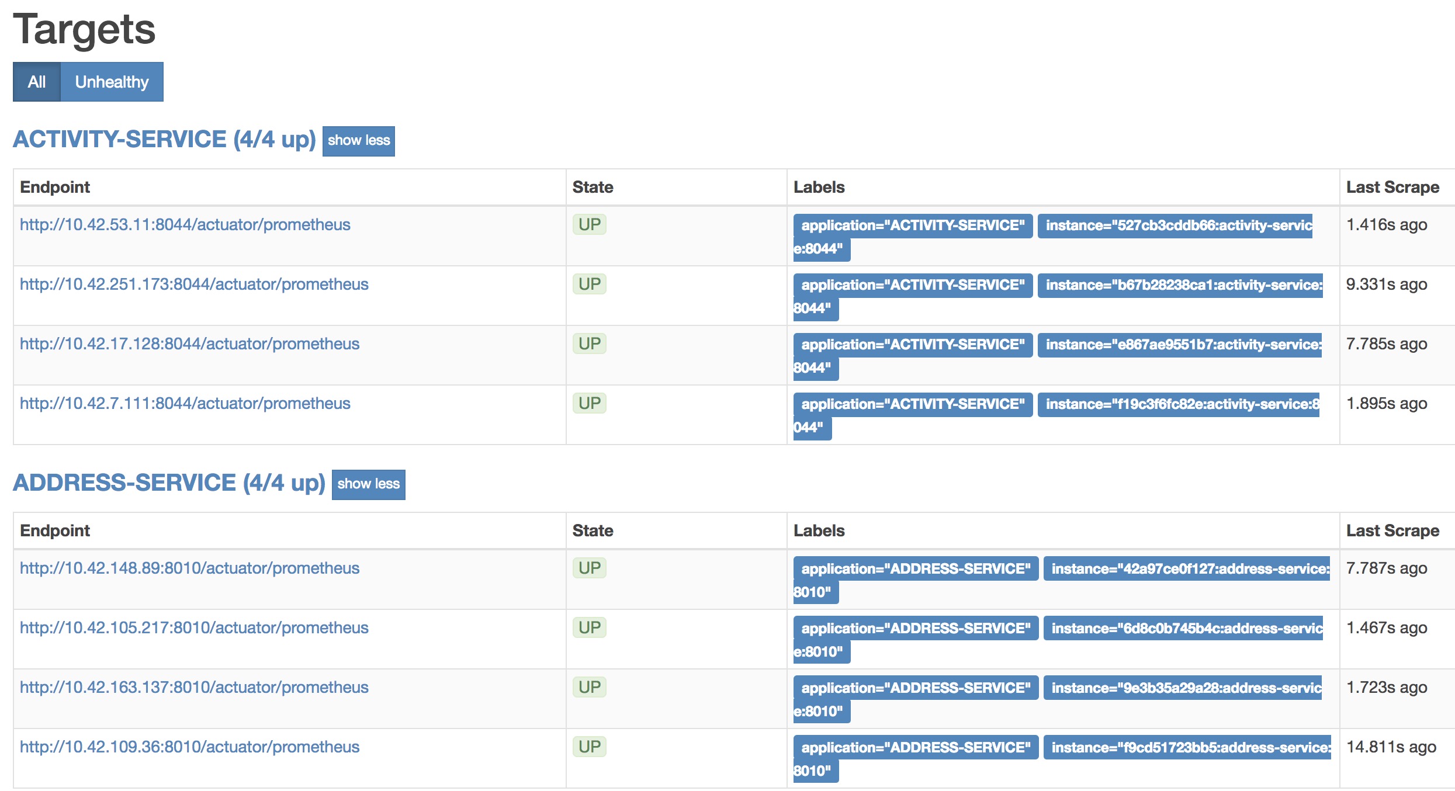
Task: Click application label in 10.42.7.111 row
Action: coord(913,405)
